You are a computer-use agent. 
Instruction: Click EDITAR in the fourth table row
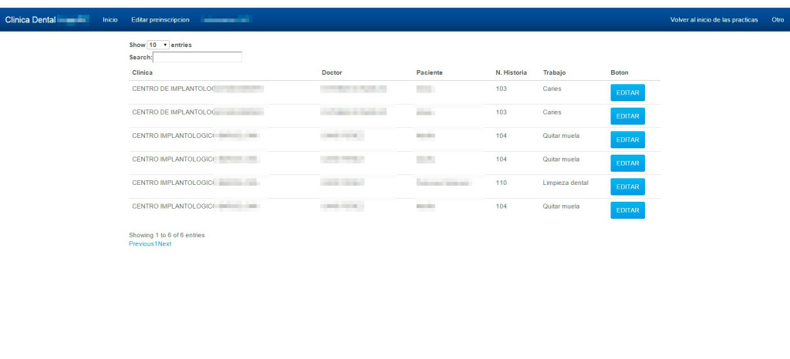[627, 163]
